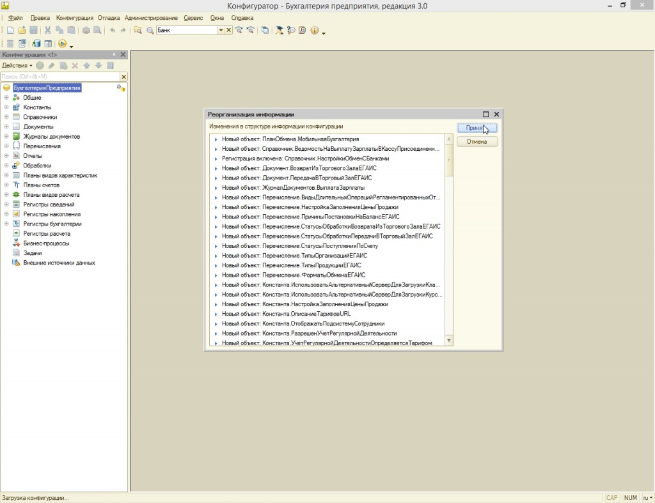
Task: Click Find next icon beside search box
Action: pos(239,30)
